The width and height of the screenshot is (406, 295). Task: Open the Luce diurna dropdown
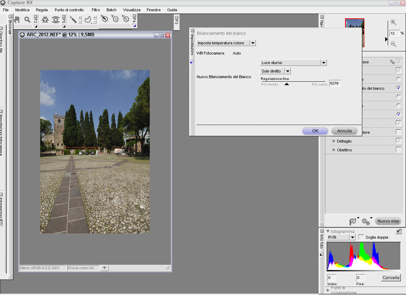[x=324, y=63]
